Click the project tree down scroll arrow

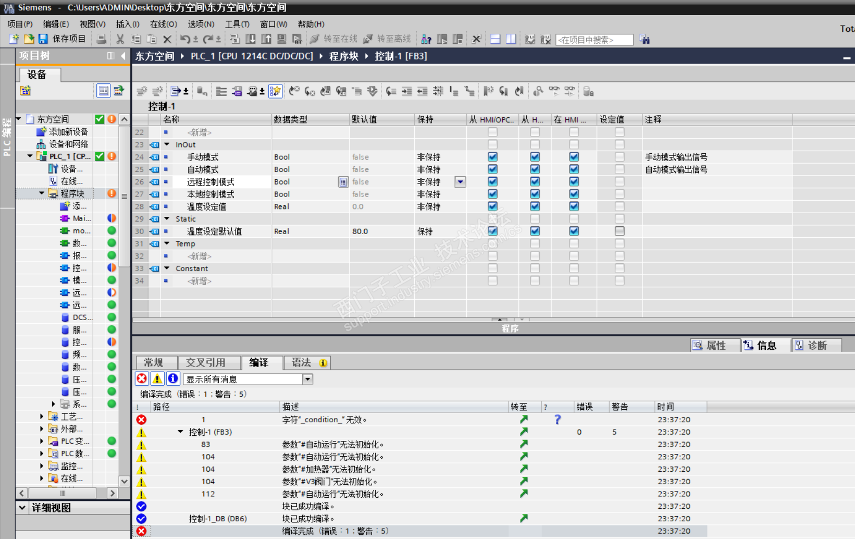tap(124, 481)
